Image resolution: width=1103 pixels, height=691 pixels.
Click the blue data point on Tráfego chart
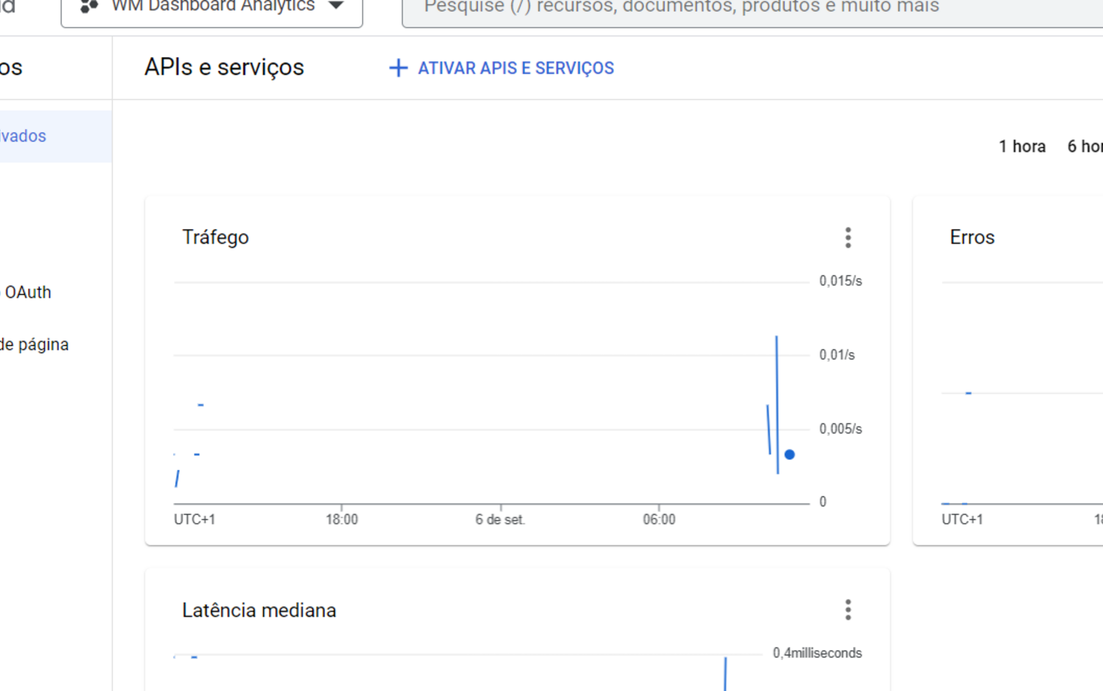click(789, 454)
